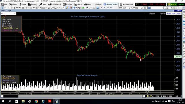Click the chart scrollbar left arrow
The height and width of the screenshot is (104, 185).
click(x=2, y=96)
